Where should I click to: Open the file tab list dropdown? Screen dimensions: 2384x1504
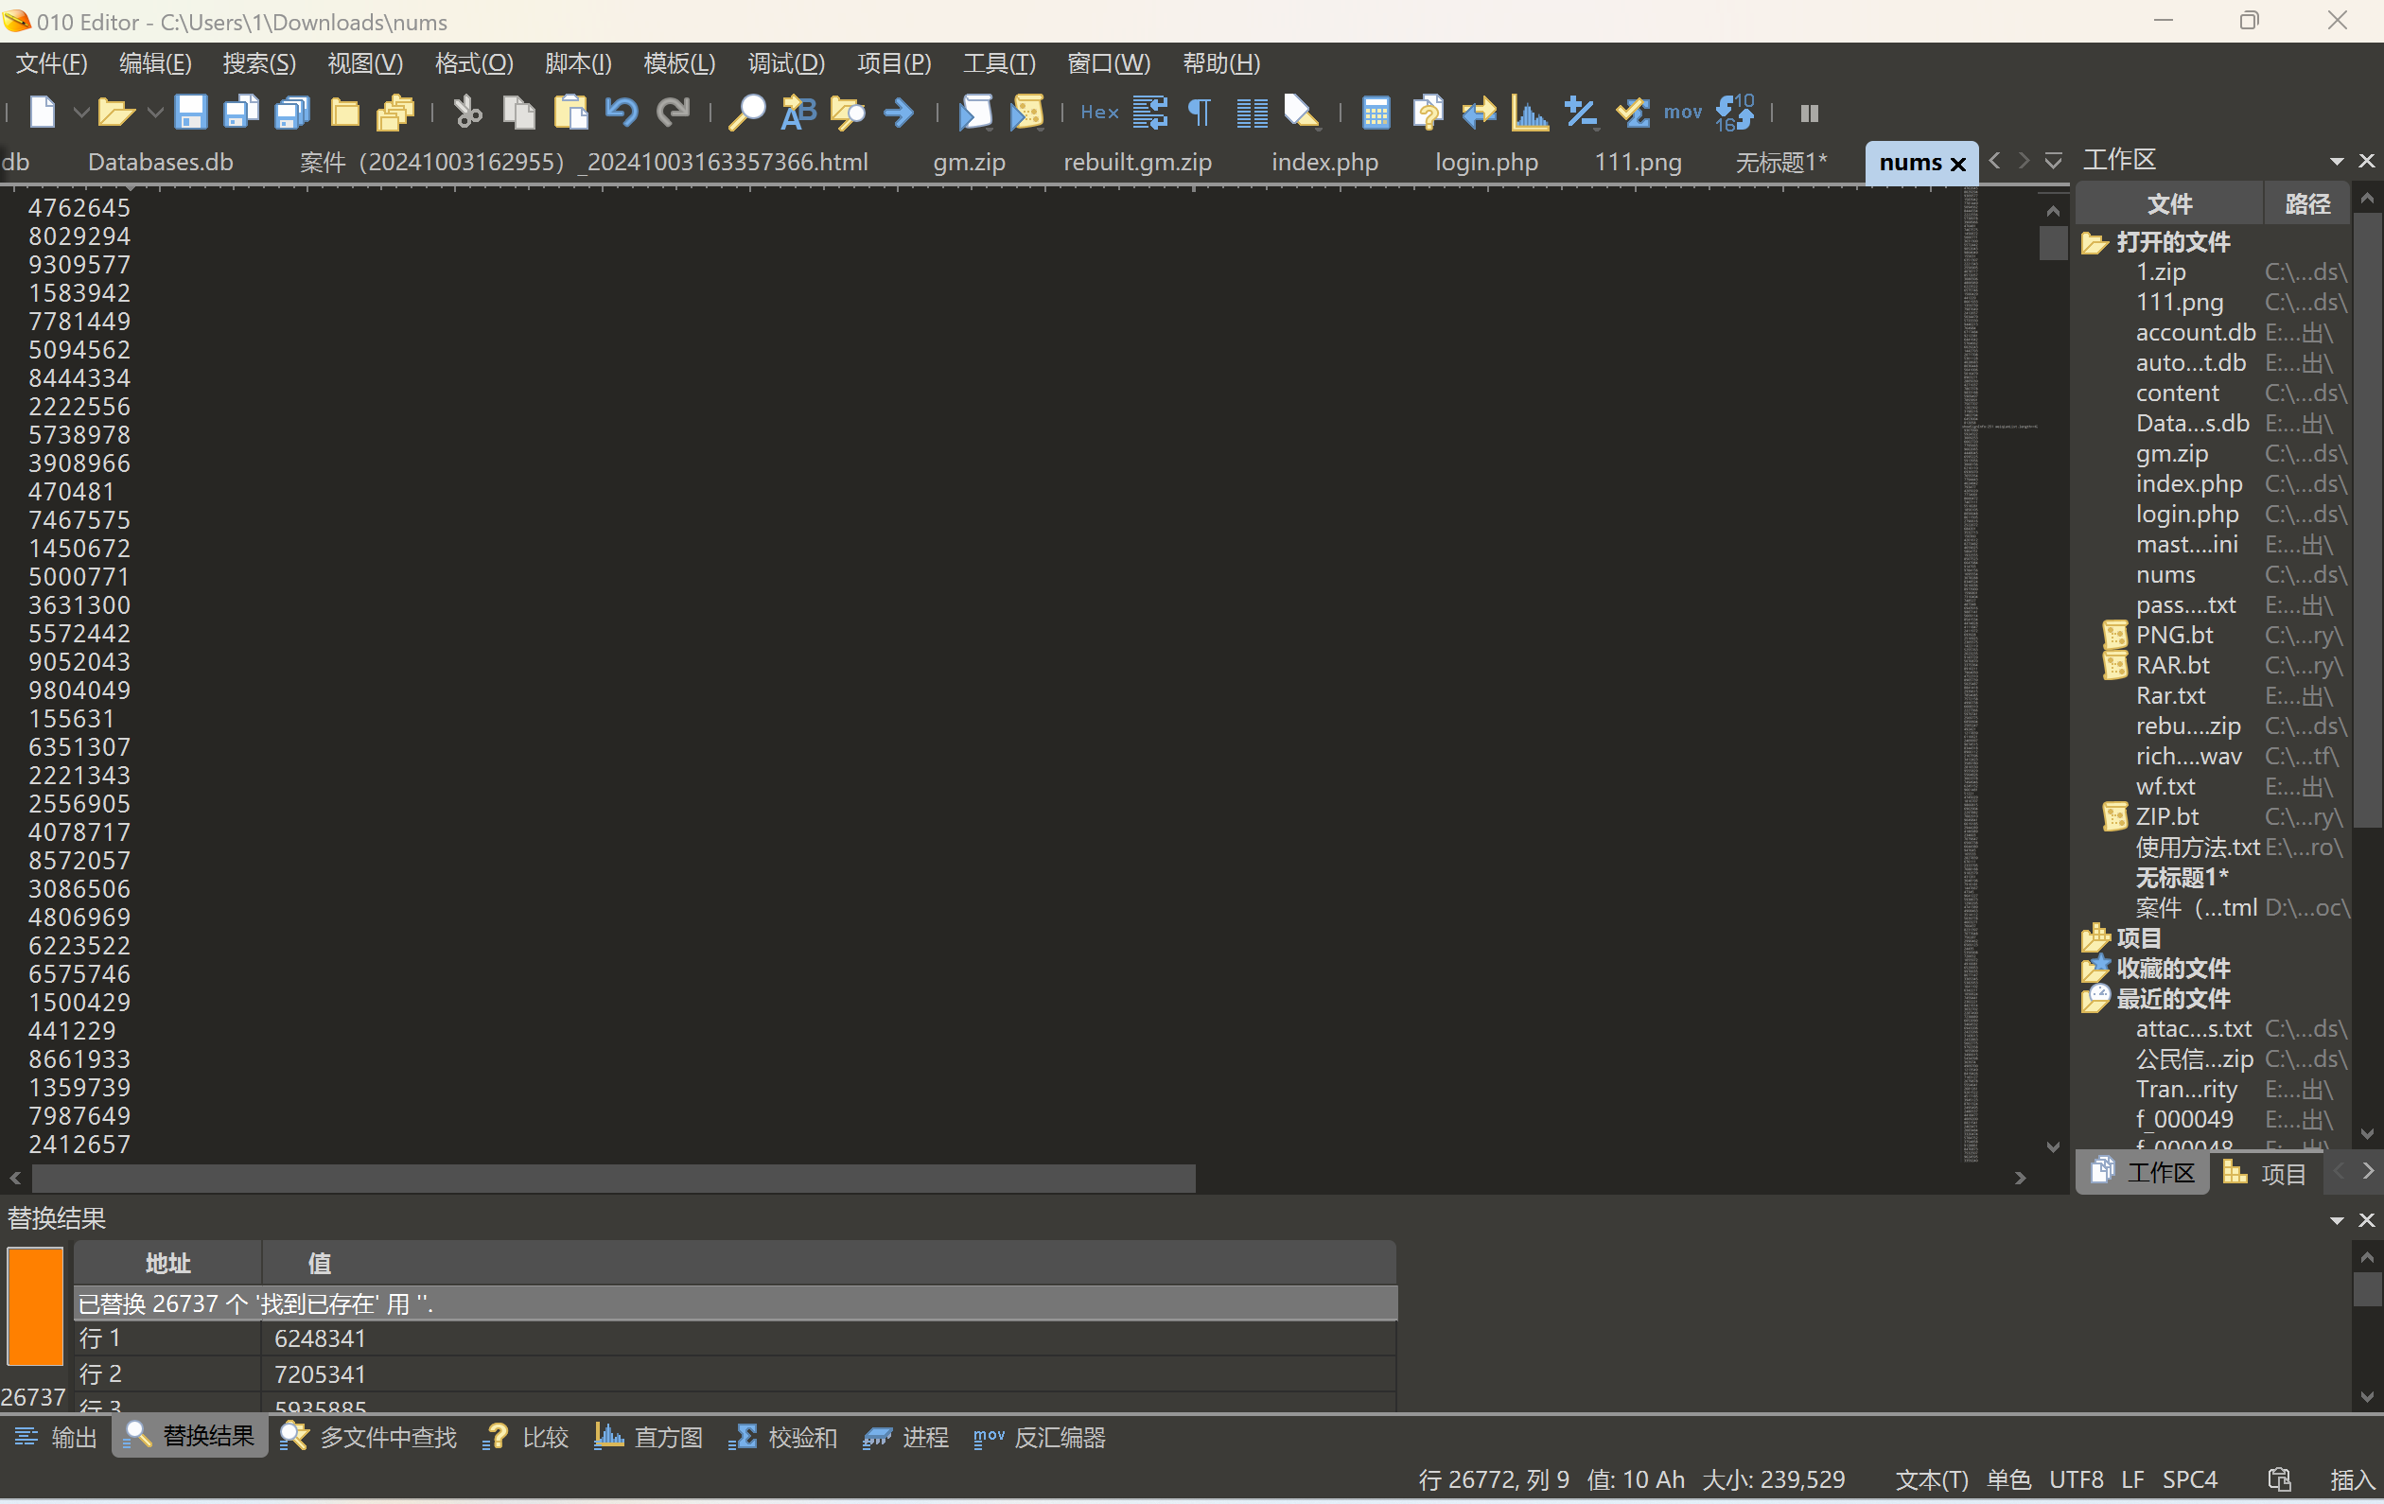2053,161
